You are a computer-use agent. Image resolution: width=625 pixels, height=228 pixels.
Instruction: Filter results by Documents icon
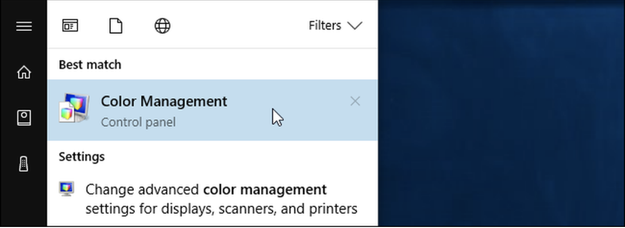point(116,25)
